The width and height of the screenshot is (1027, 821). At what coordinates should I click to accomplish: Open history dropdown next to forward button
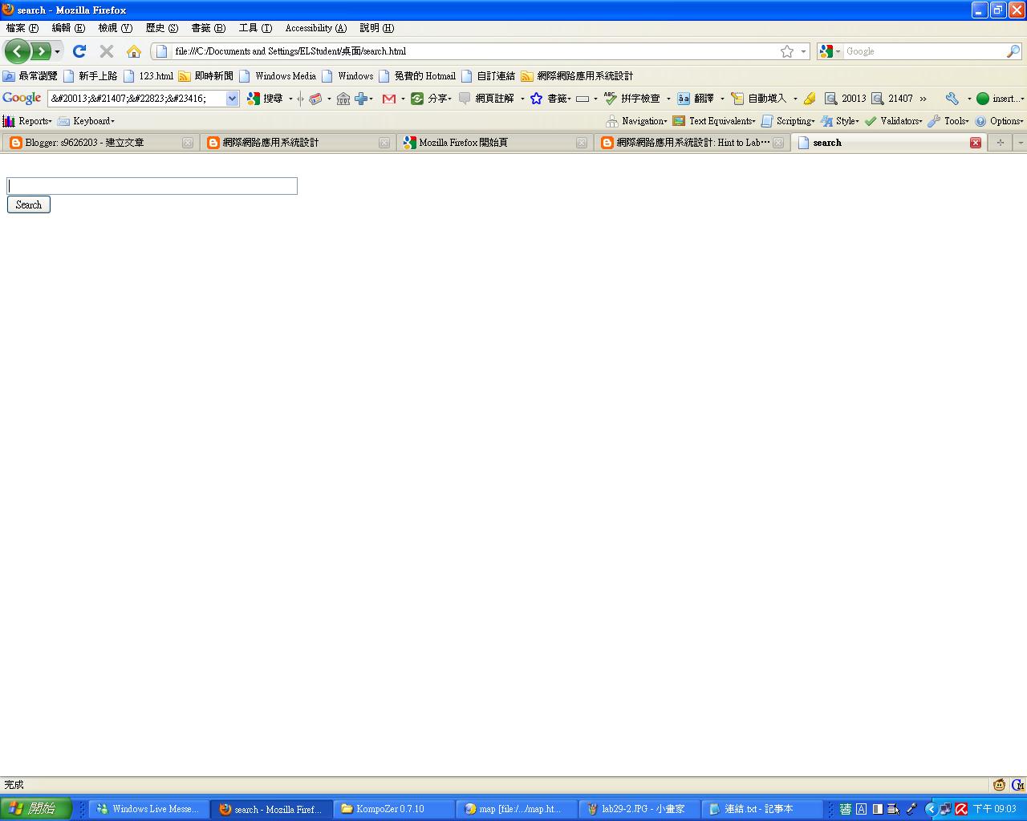click(x=57, y=51)
